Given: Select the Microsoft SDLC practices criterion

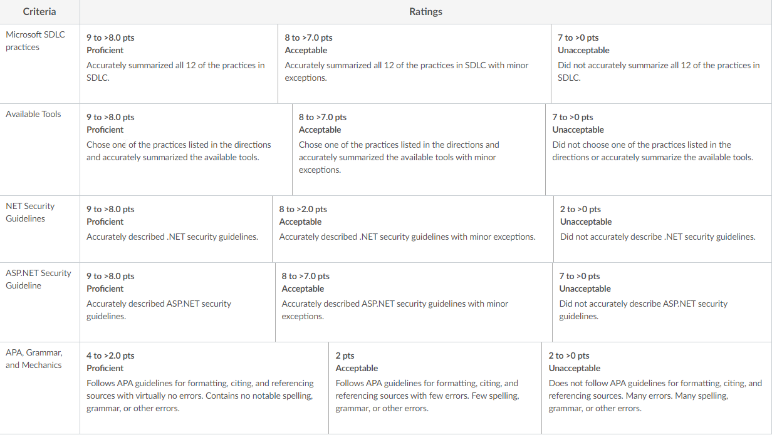Looking at the screenshot, I should 39,64.
